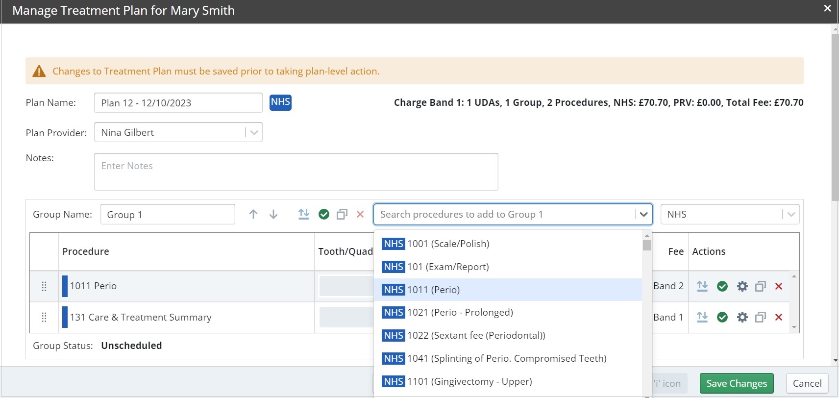The image size is (839, 398).
Task: Grab drag handle of 1011 Perio row
Action: (x=44, y=286)
